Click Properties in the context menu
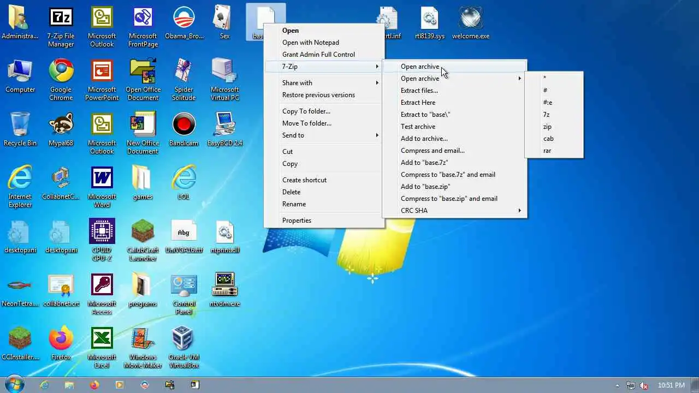The height and width of the screenshot is (393, 699). [324, 221]
